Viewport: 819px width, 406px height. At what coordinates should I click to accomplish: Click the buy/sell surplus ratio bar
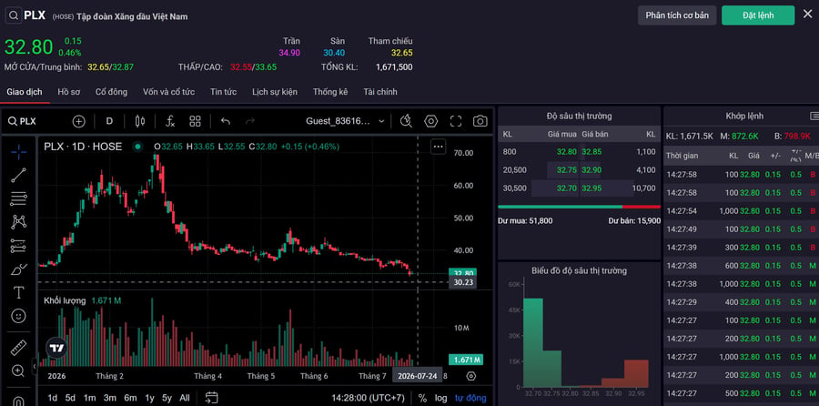tap(580, 207)
